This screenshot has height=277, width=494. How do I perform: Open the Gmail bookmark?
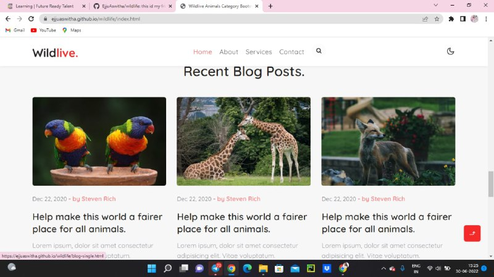15,30
